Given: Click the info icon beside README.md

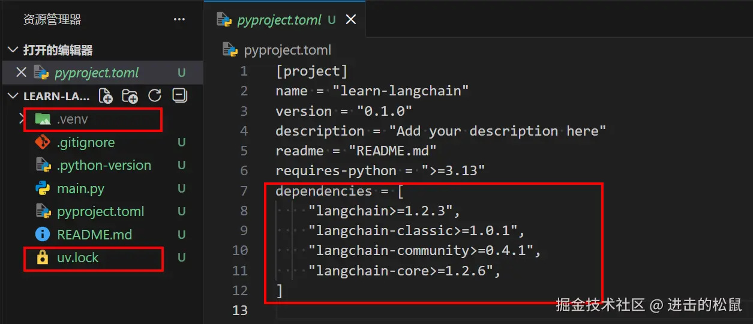Looking at the screenshot, I should pyautogui.click(x=43, y=235).
